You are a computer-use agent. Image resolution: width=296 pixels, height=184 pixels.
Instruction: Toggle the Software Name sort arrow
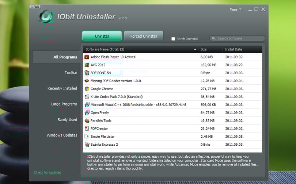(195, 49)
